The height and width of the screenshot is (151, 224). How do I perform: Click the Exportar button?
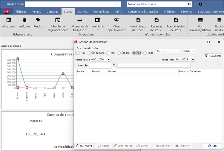(x=163, y=146)
